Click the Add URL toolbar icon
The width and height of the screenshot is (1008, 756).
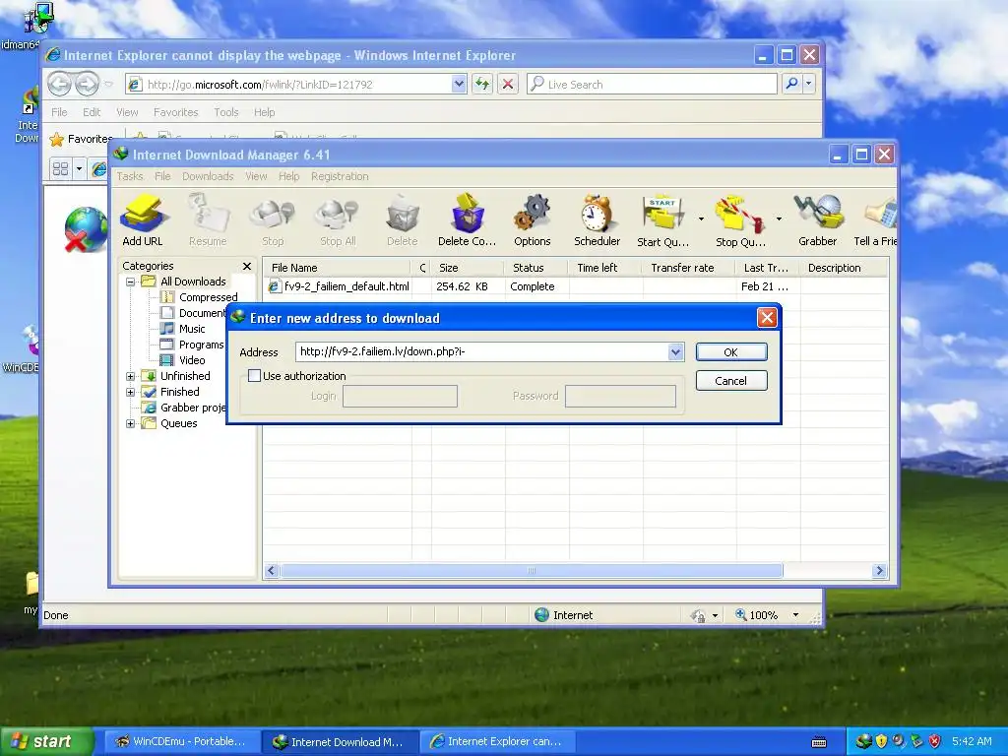tap(143, 220)
